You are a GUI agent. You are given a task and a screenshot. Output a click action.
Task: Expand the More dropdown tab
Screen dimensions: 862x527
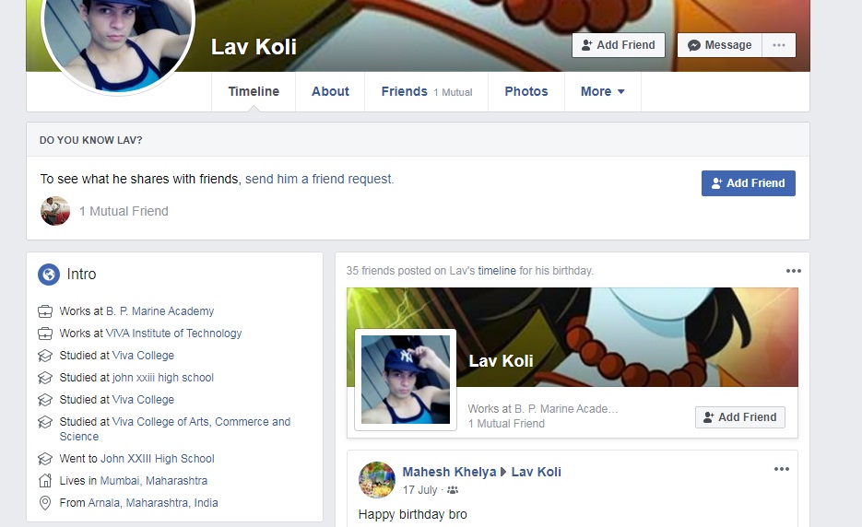[x=603, y=91]
